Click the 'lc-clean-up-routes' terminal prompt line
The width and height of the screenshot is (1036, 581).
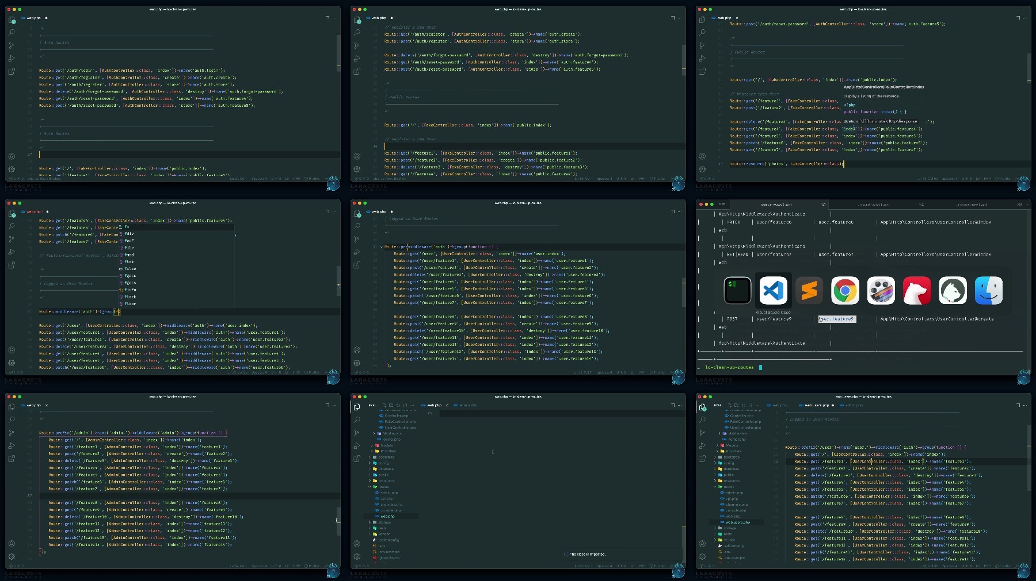729,367
